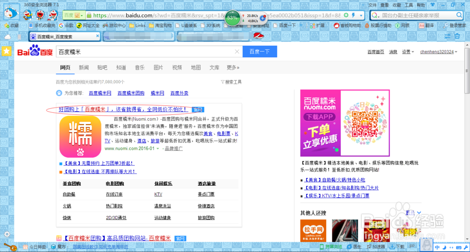Open the 消息 link
The height and width of the screenshot is (252, 470).
pos(393,52)
